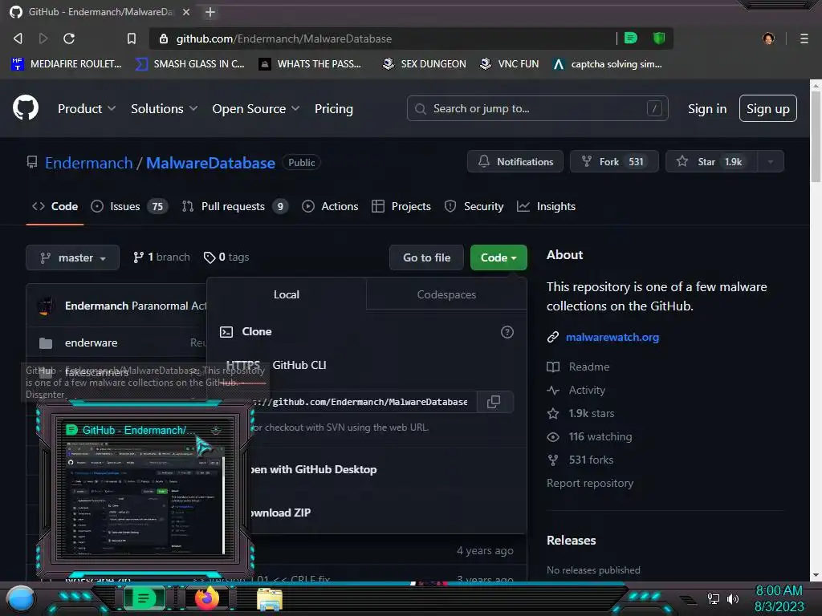Open WHATS THE PASS bookmark
Screen dimensions: 822x616
311,64
